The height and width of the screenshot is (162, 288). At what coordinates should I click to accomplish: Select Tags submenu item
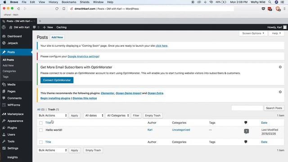(5, 76)
